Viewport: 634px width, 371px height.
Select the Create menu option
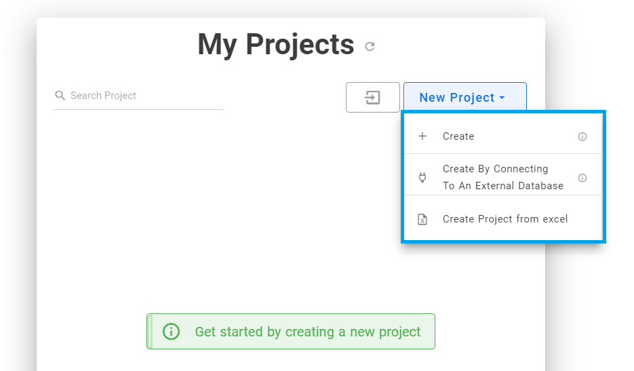coord(503,136)
